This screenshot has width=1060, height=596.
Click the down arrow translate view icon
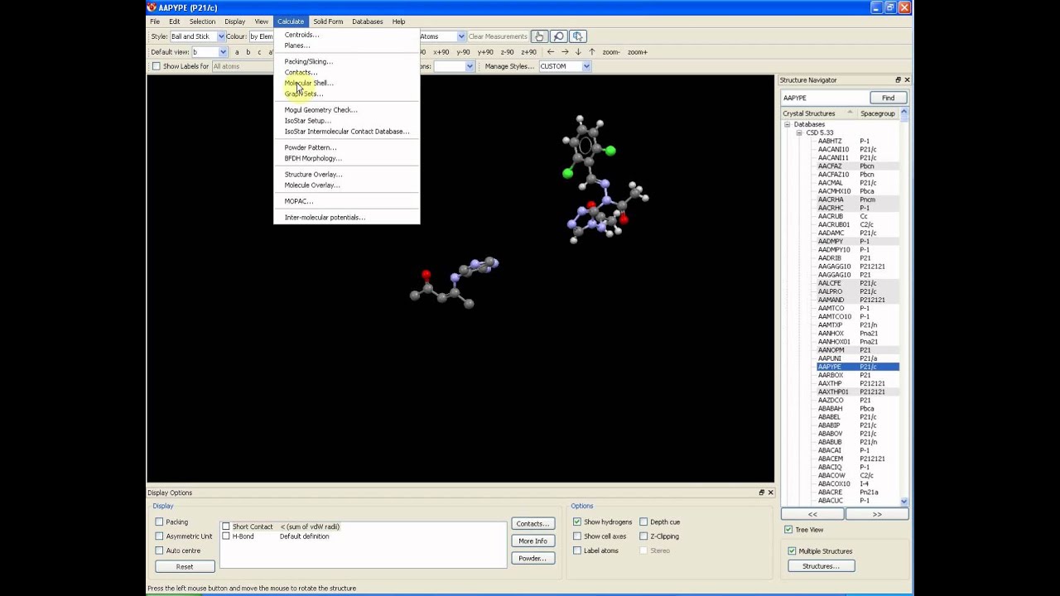coord(578,52)
